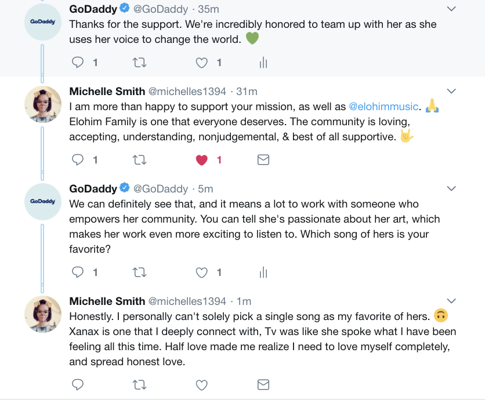
Task: Open the @elohimmusic mention link
Action: pyautogui.click(x=383, y=107)
